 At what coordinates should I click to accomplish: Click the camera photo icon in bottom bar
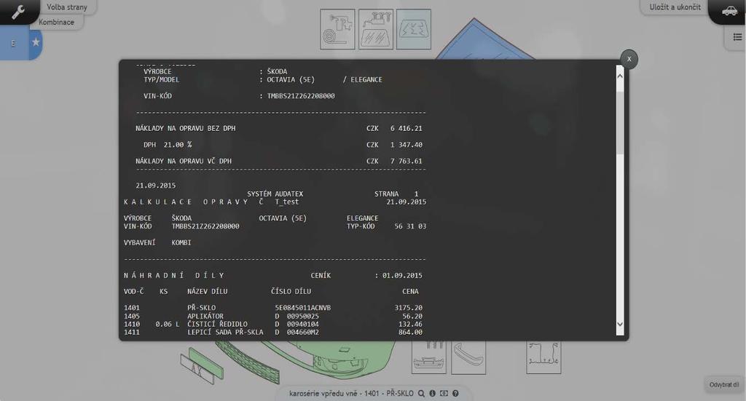click(x=444, y=394)
